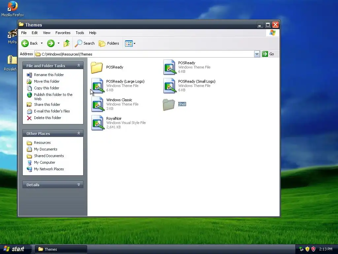The width and height of the screenshot is (338, 254).
Task: Click the E-mail folder's files icon
Action: [x=29, y=111]
